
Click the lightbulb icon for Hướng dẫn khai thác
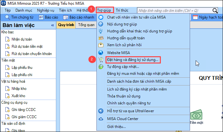coord(101,31)
